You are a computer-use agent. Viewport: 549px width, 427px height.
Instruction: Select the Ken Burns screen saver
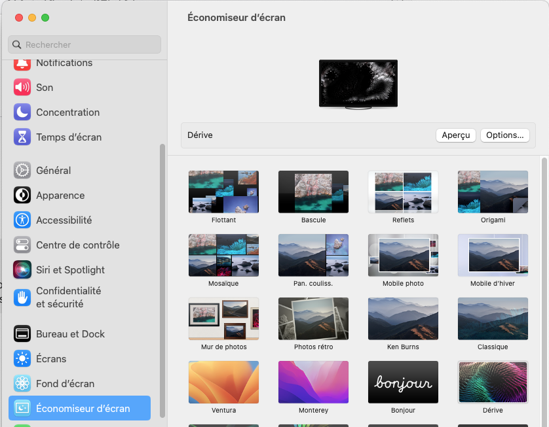[403, 318]
